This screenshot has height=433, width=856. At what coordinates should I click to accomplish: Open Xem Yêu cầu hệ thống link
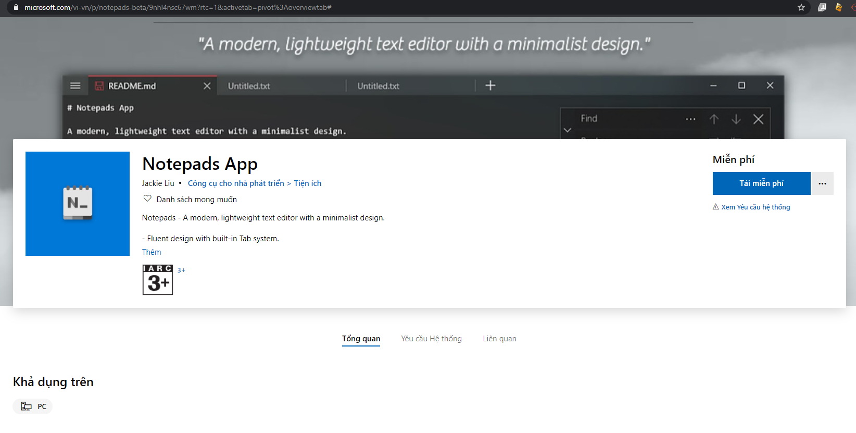[x=756, y=207]
